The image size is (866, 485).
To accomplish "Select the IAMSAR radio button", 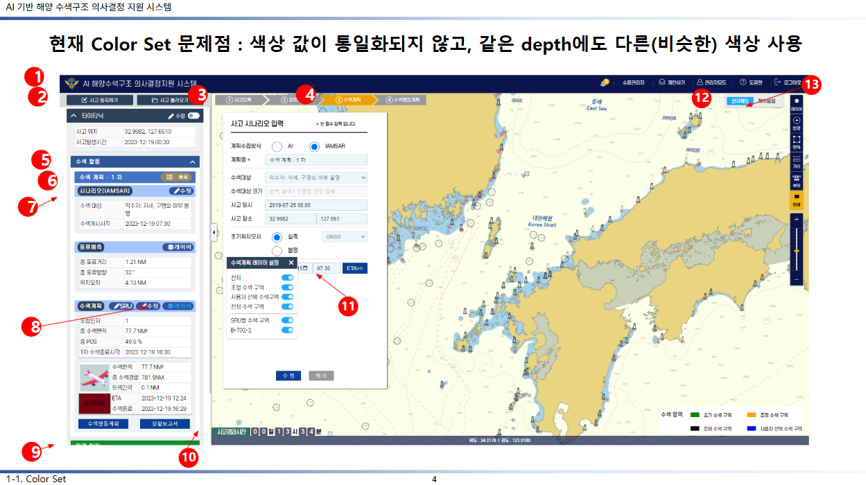I will (x=314, y=146).
